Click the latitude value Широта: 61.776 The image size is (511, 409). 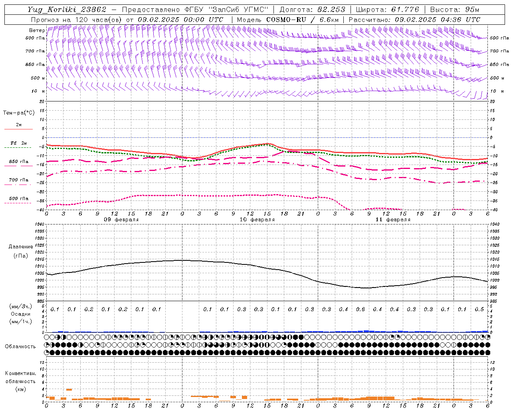click(388, 10)
